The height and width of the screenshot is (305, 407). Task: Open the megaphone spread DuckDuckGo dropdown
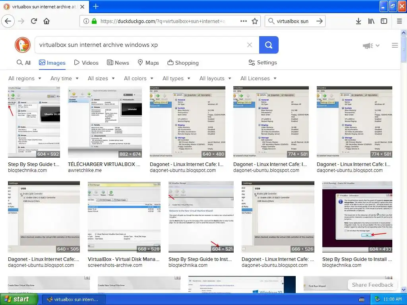371,46
